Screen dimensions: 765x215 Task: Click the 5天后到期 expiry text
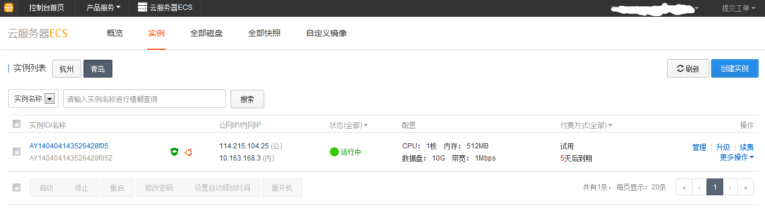(576, 158)
